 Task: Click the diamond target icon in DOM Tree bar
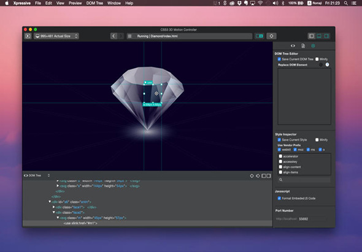[x=258, y=176]
